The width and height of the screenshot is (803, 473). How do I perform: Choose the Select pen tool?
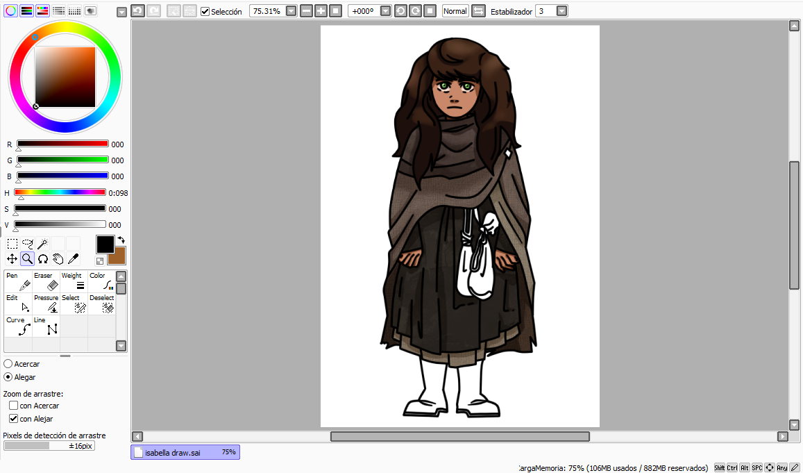click(74, 304)
